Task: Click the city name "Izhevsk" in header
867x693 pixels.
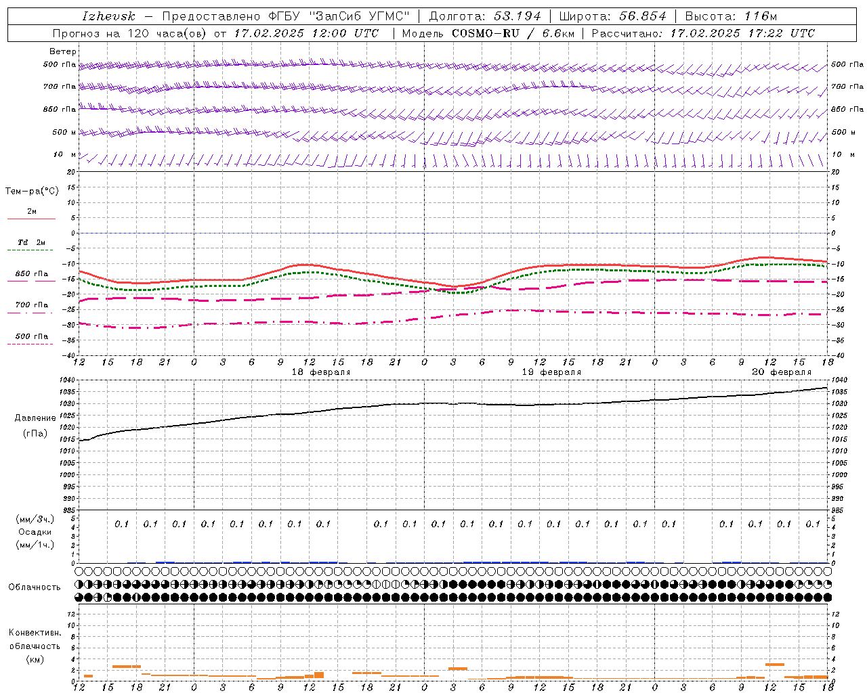Action: [x=108, y=16]
